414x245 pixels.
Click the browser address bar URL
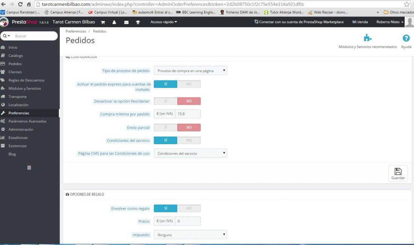[x=173, y=4]
